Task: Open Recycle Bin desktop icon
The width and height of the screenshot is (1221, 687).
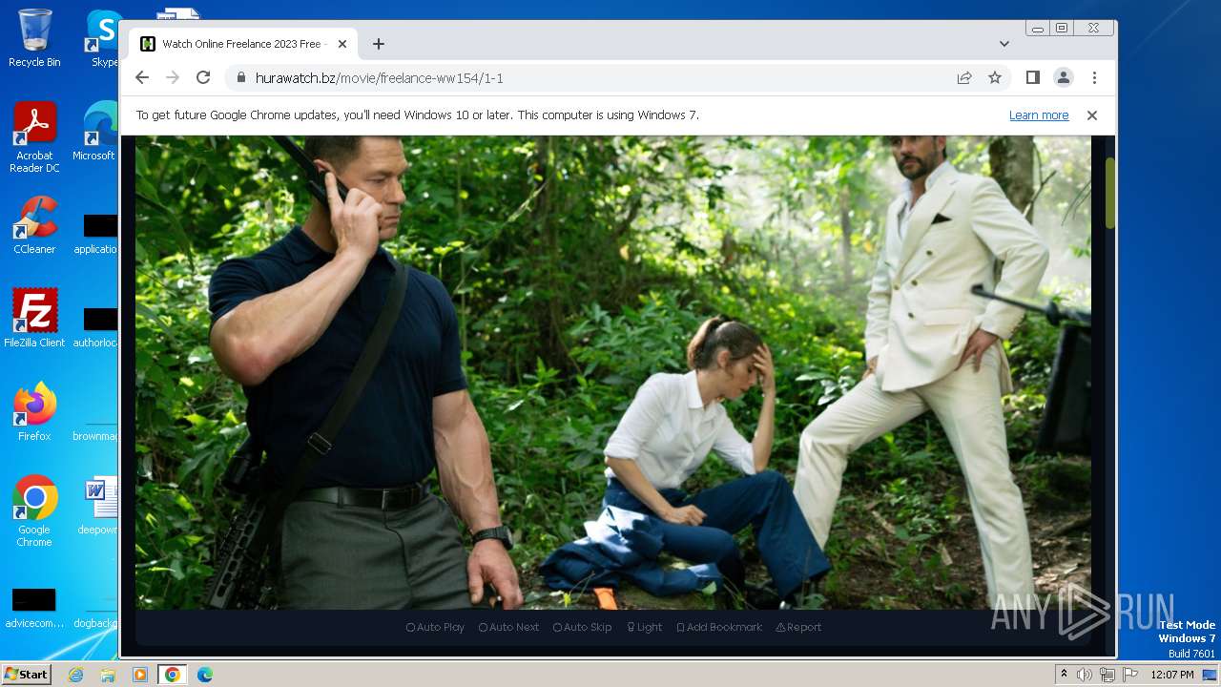Action: 34,38
